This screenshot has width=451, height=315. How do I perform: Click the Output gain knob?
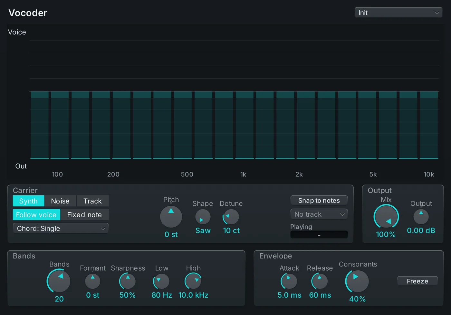(x=421, y=217)
